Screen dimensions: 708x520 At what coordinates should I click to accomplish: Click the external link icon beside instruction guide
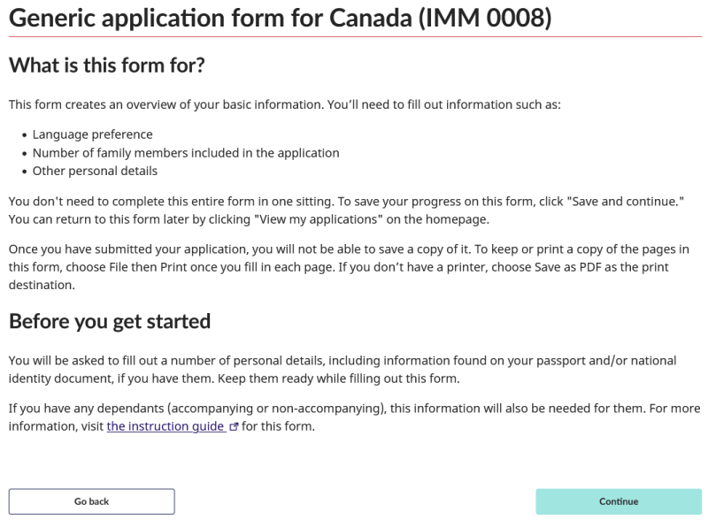[235, 427]
